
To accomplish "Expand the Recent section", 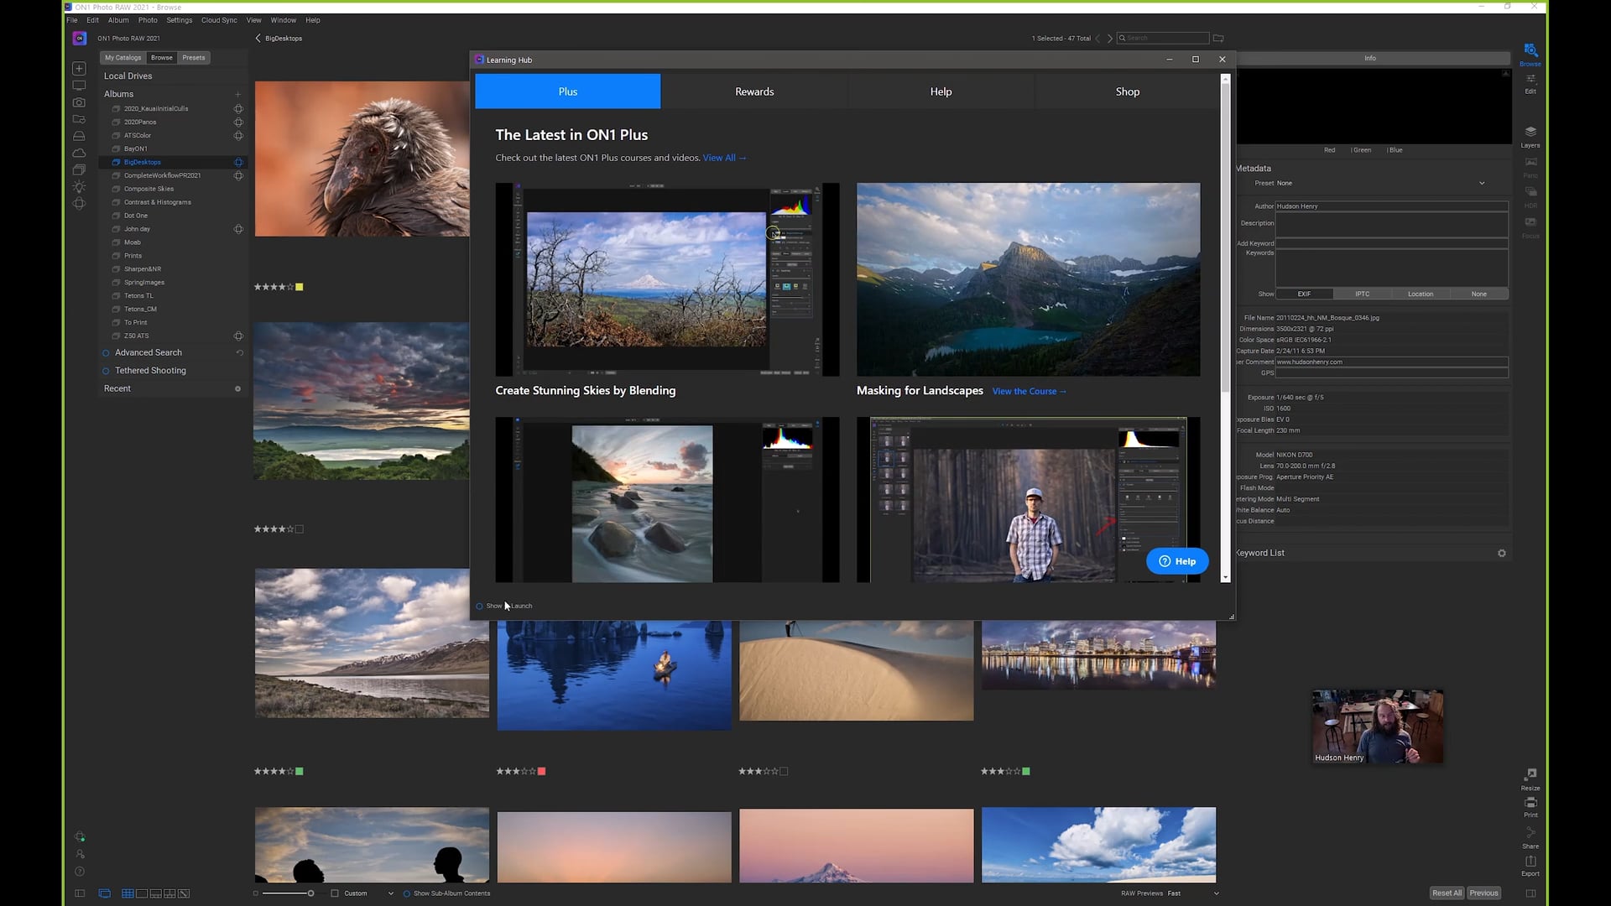I will pyautogui.click(x=117, y=388).
